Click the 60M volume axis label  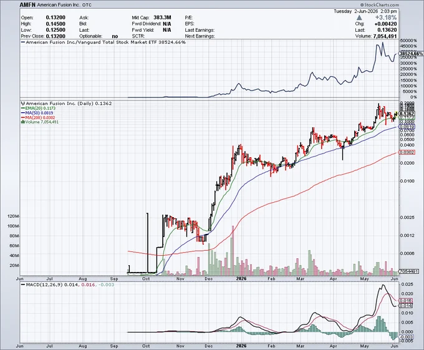coord(14,246)
